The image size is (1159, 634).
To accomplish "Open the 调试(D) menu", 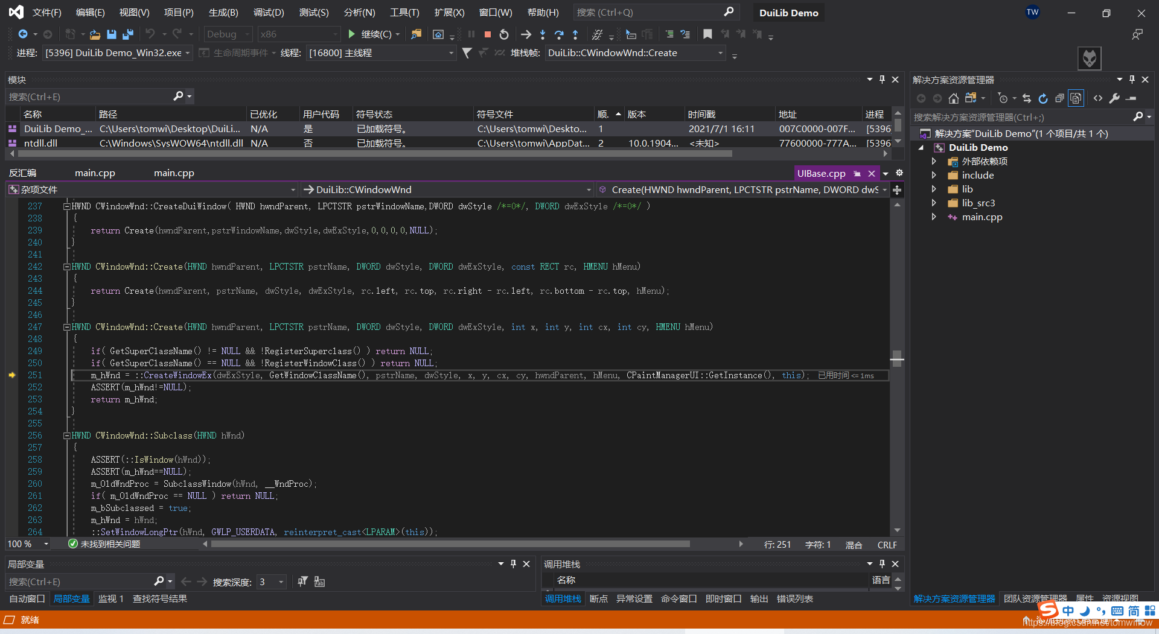I will 269,13.
